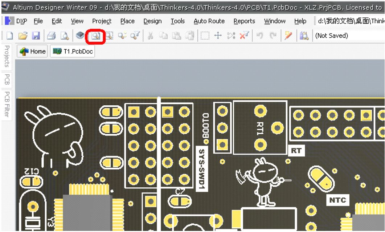The width and height of the screenshot is (385, 232).
Task: Activate the Cut tool icon
Action: click(x=150, y=35)
